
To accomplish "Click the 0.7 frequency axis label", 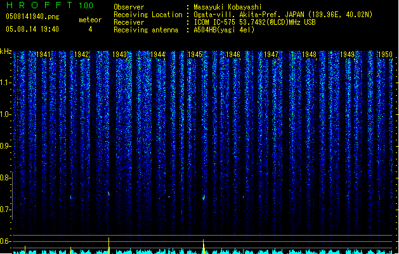I will point(5,210).
